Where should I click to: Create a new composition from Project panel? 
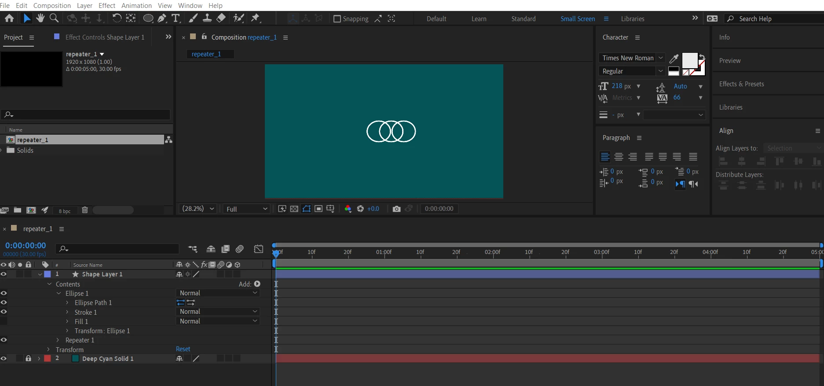31,210
